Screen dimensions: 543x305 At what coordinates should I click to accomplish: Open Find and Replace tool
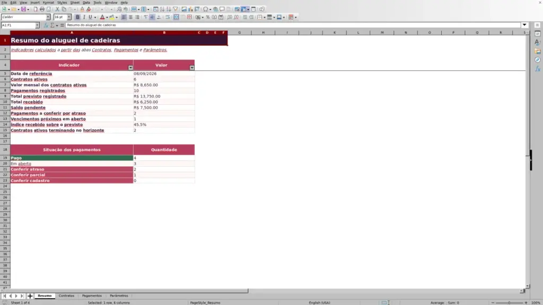119,9
